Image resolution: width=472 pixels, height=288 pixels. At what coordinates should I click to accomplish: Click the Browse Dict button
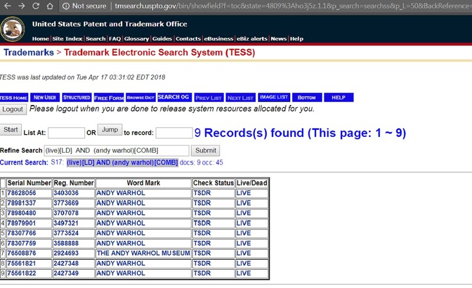pyautogui.click(x=140, y=97)
